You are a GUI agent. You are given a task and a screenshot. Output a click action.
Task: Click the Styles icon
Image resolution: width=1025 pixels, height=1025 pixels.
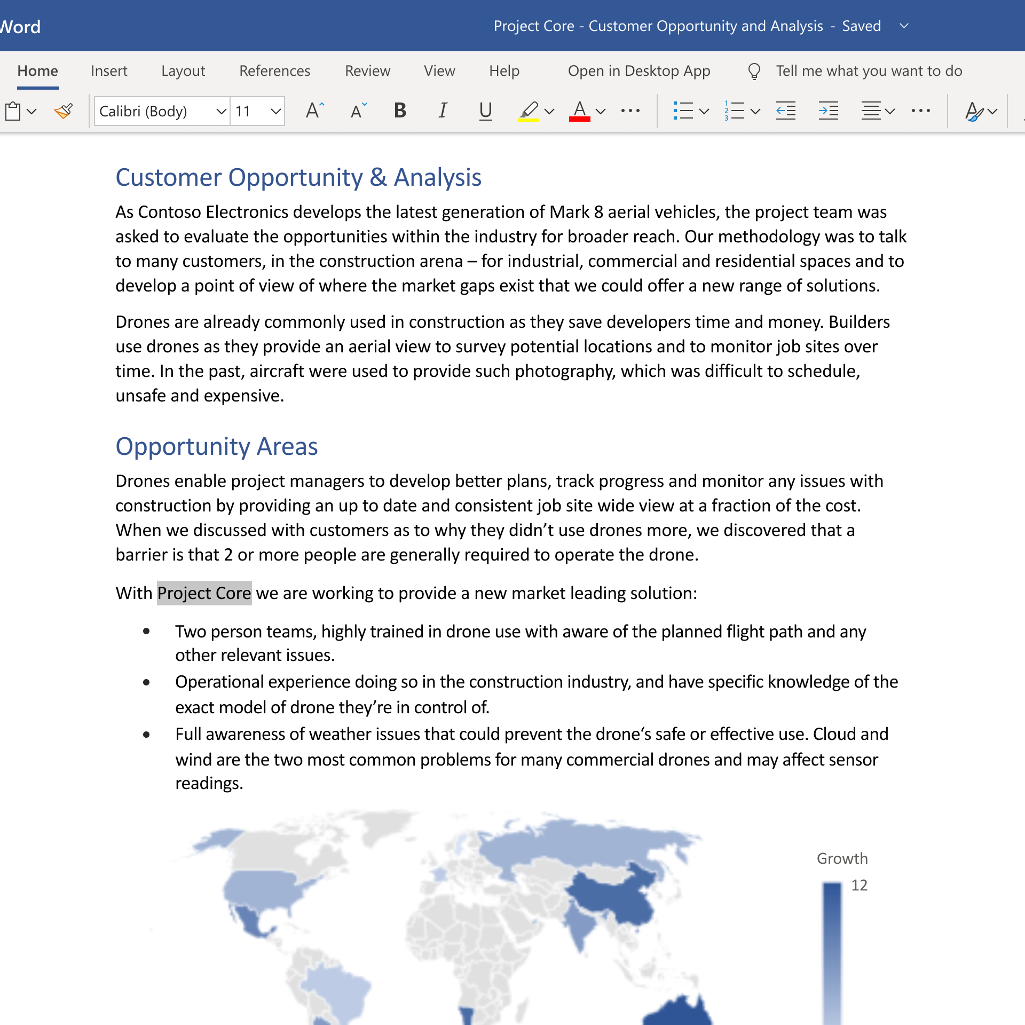click(x=974, y=112)
